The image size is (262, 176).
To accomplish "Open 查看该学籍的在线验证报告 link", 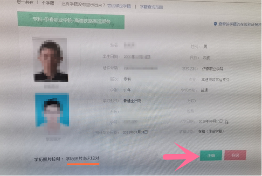I will pyautogui.click(x=240, y=24).
